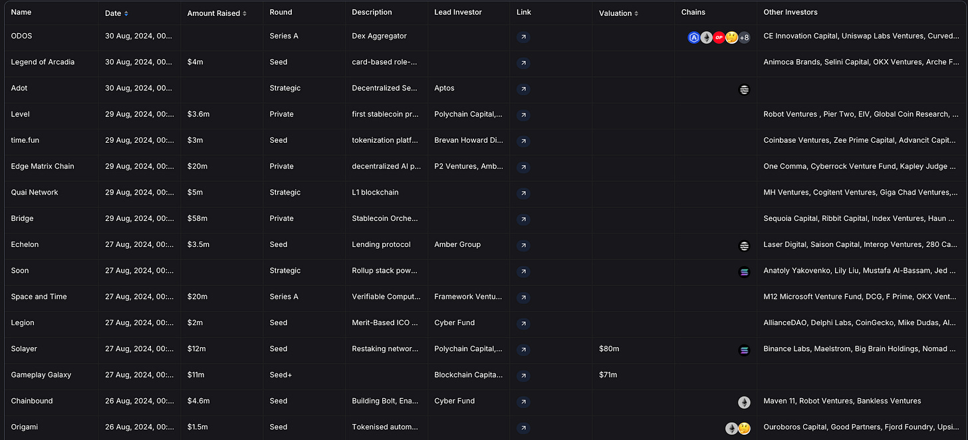Click the Other Investors column header
Image resolution: width=968 pixels, height=440 pixels.
790,12
